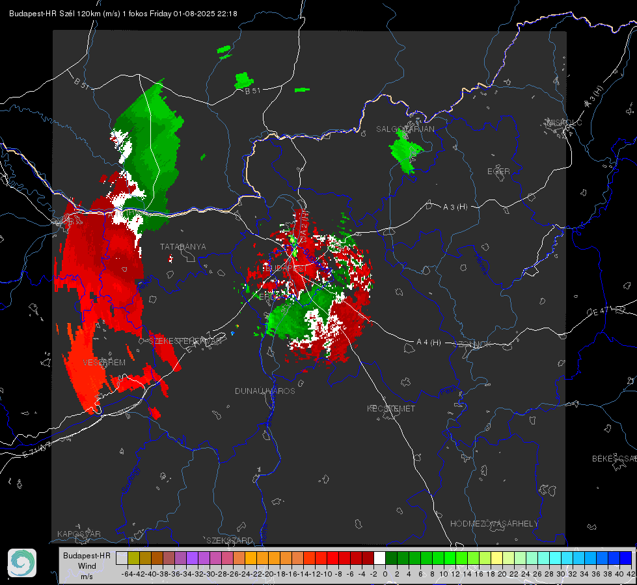This screenshot has width=637, height=585.
Task: Select the white -2 to 0 legend swatch
Action: coord(379,558)
